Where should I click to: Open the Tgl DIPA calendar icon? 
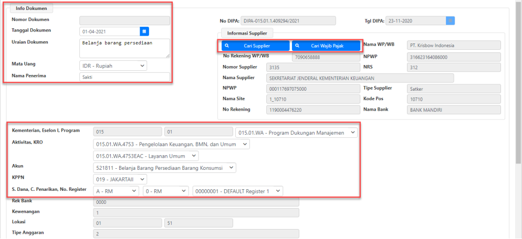(450, 21)
